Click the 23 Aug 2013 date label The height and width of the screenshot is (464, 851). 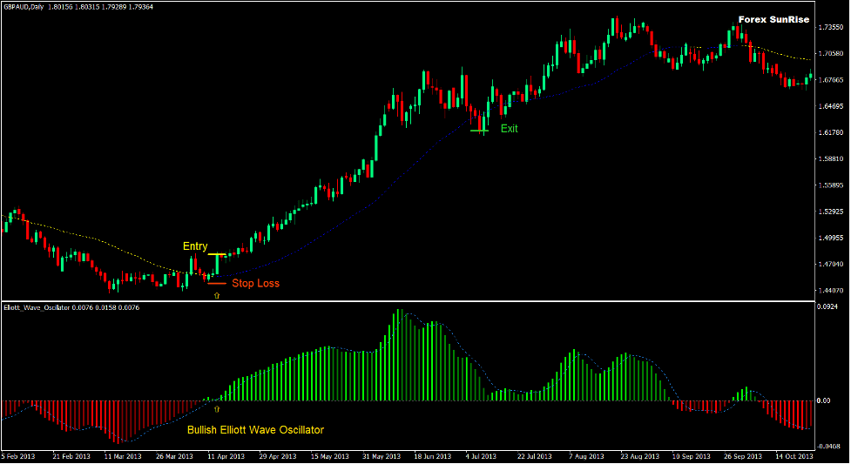[x=639, y=457]
